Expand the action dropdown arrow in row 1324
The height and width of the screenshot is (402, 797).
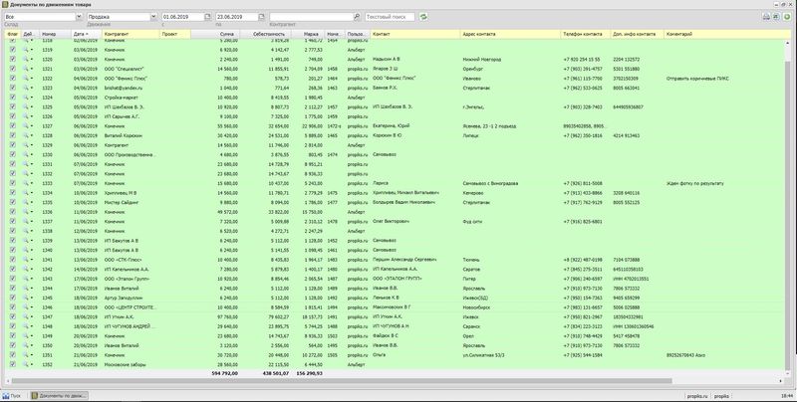(x=32, y=98)
